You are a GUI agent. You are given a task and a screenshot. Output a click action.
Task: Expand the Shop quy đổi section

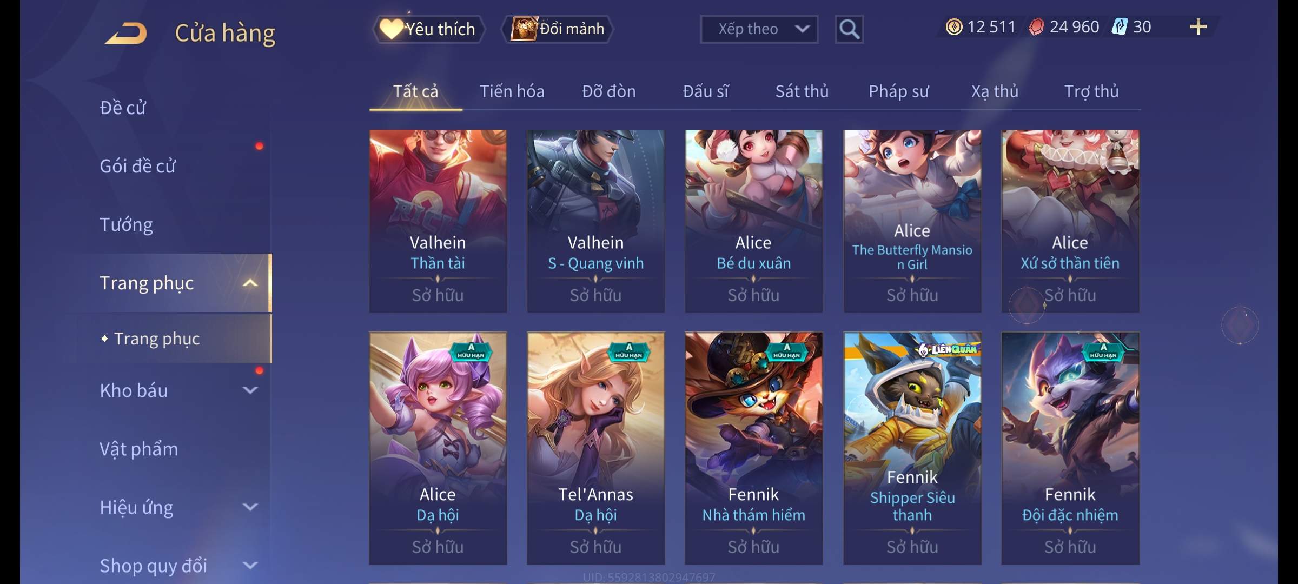tap(250, 565)
